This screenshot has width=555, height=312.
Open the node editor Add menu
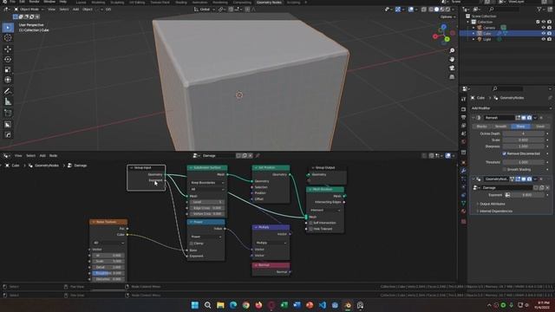pyautogui.click(x=42, y=156)
